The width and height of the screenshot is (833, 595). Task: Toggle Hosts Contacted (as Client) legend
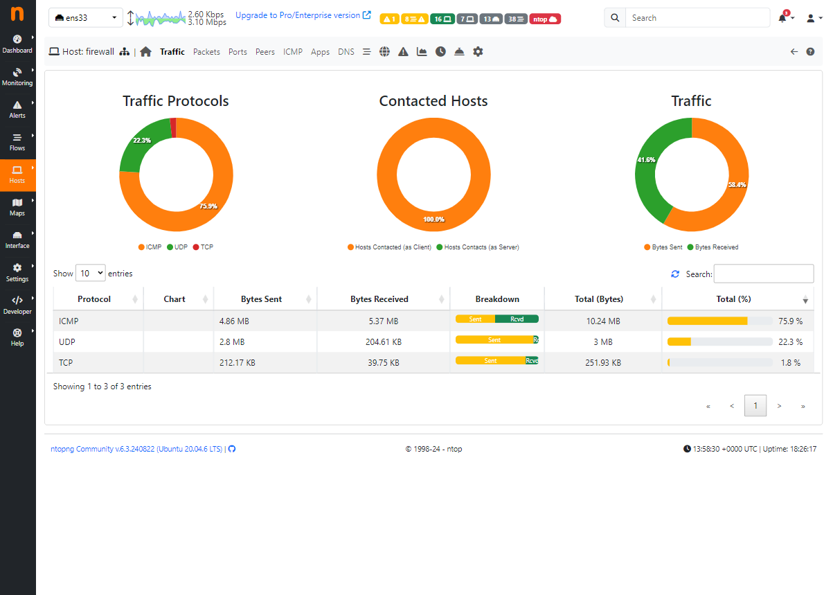(390, 247)
